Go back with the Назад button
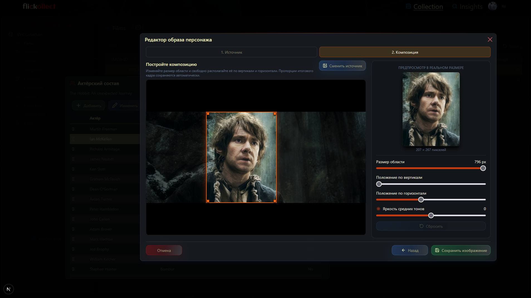Image resolution: width=531 pixels, height=298 pixels. coord(410,250)
